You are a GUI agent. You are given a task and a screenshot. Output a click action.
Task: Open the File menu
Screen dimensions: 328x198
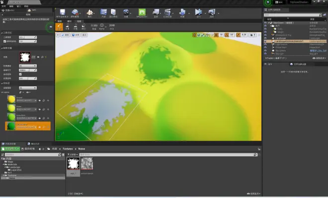(4, 6)
